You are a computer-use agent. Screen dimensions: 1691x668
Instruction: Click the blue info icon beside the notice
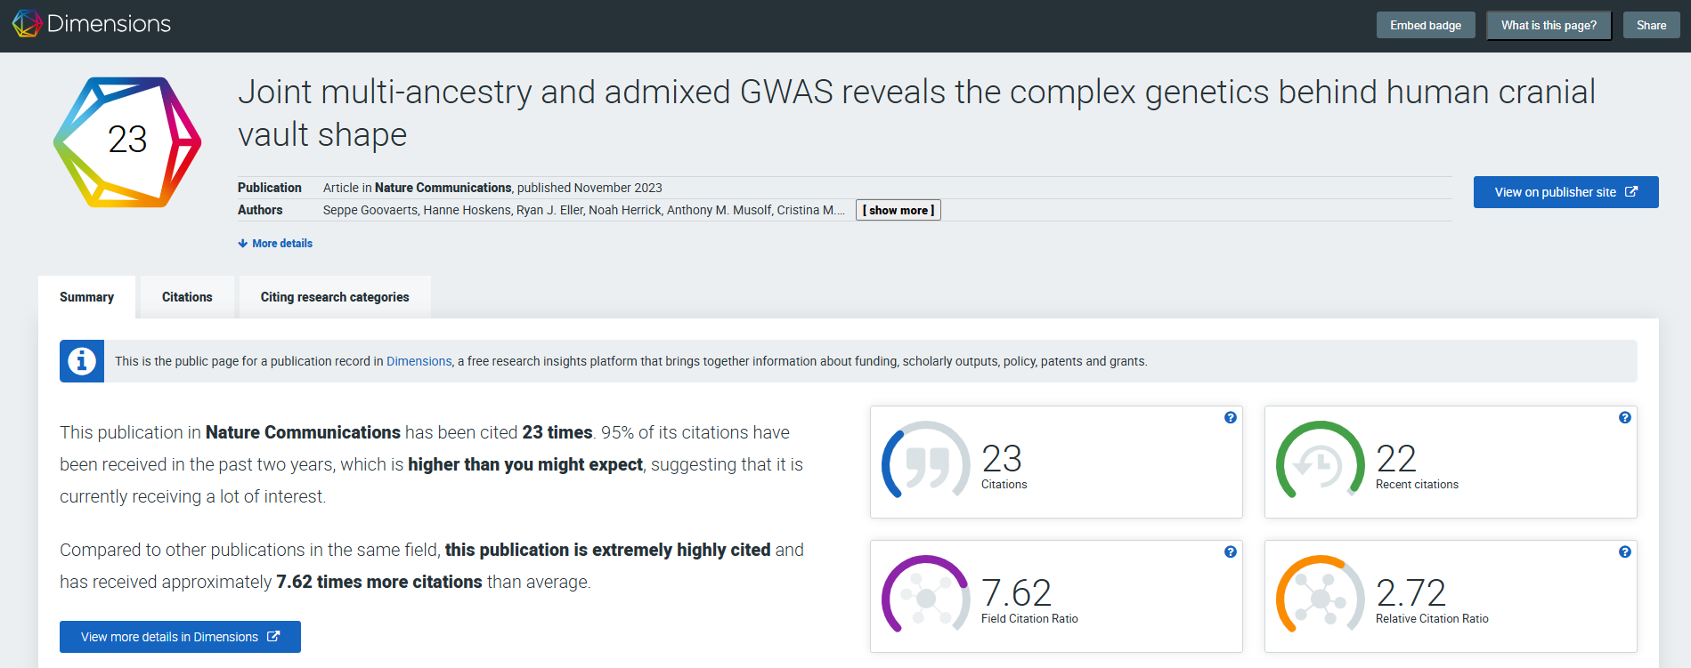[x=81, y=361]
